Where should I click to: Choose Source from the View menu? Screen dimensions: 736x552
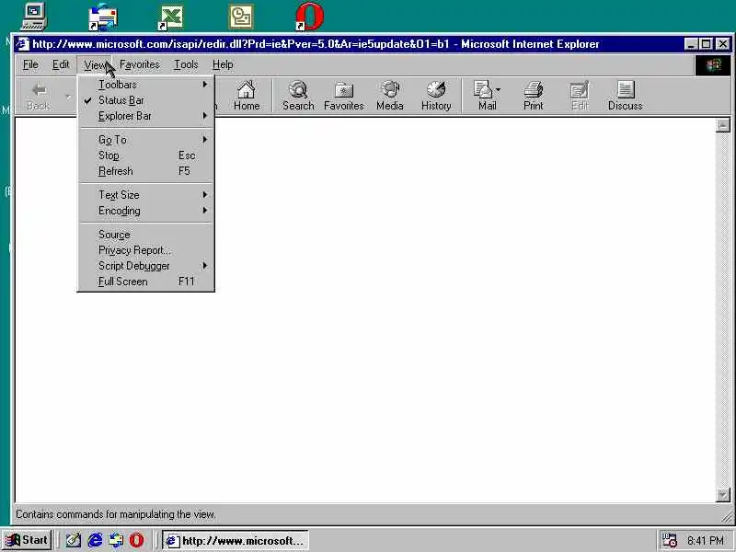click(145, 235)
